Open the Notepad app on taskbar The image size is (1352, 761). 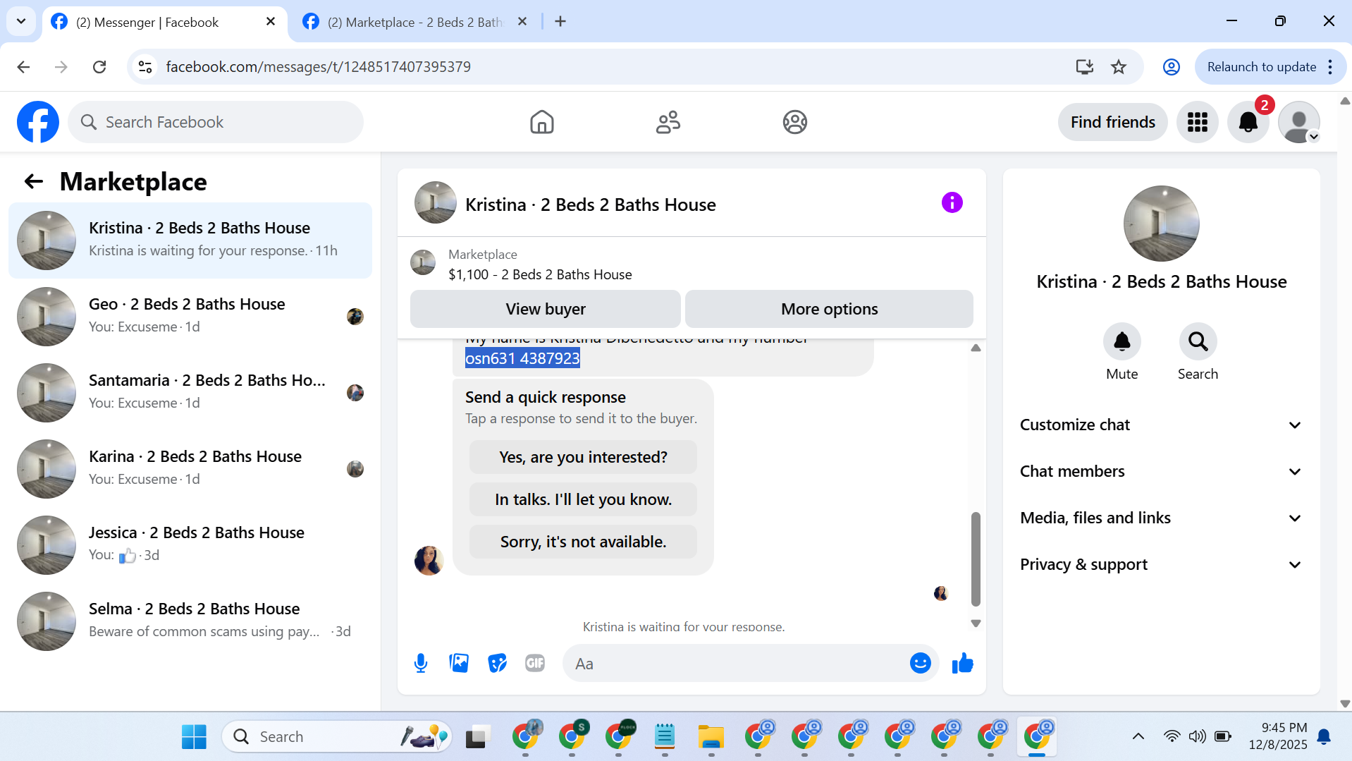pyautogui.click(x=665, y=736)
